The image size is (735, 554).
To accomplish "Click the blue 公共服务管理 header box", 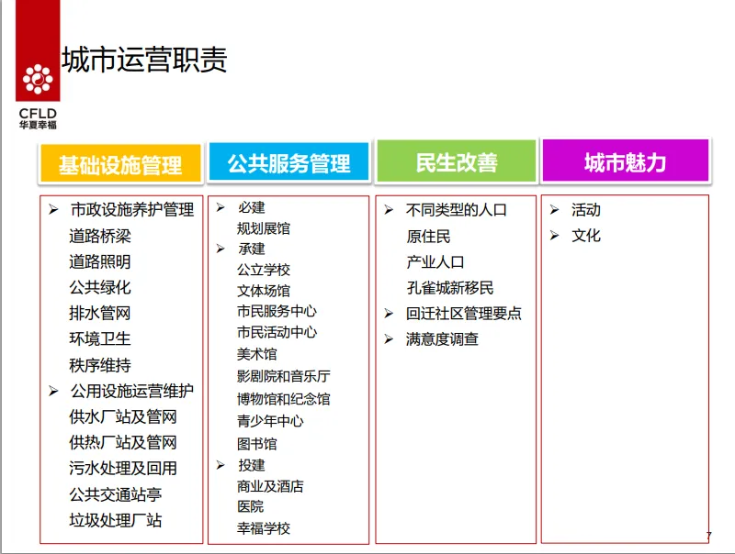I will [288, 162].
